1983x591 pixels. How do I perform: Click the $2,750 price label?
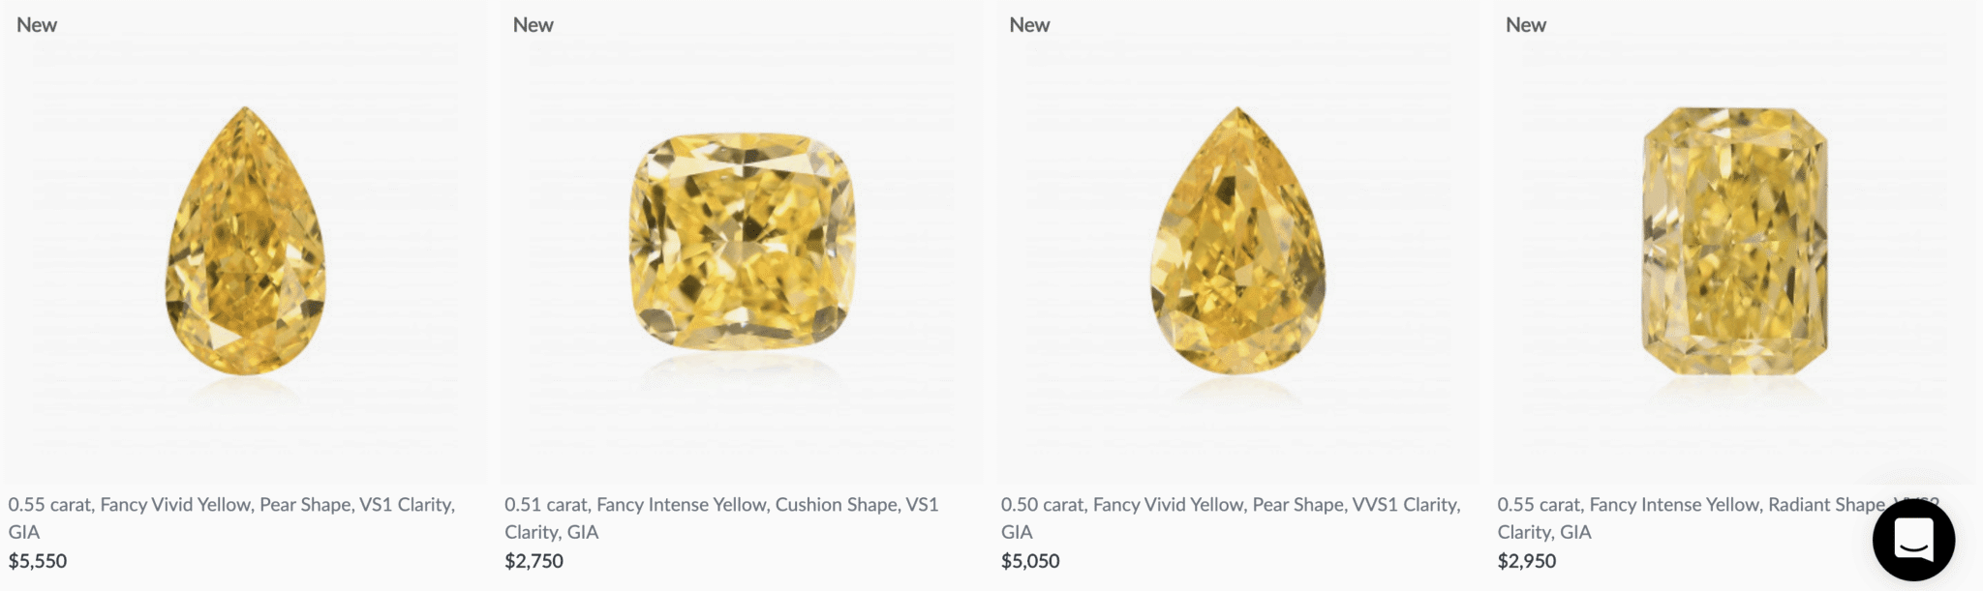coord(534,560)
